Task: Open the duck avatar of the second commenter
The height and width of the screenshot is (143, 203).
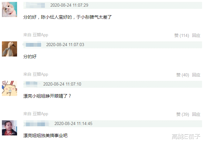Action: click(x=9, y=49)
